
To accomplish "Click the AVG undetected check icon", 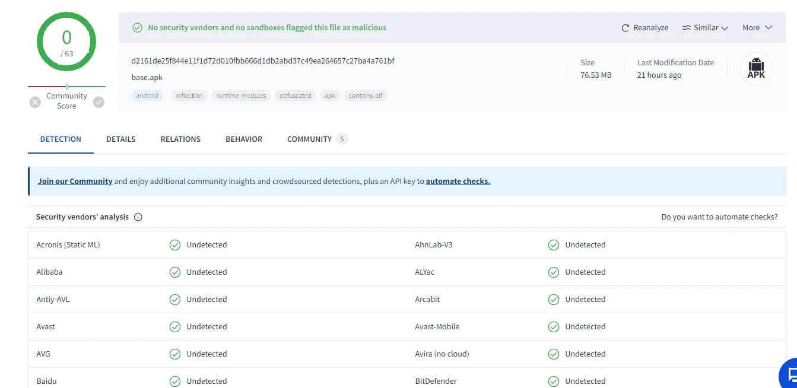I will point(175,354).
